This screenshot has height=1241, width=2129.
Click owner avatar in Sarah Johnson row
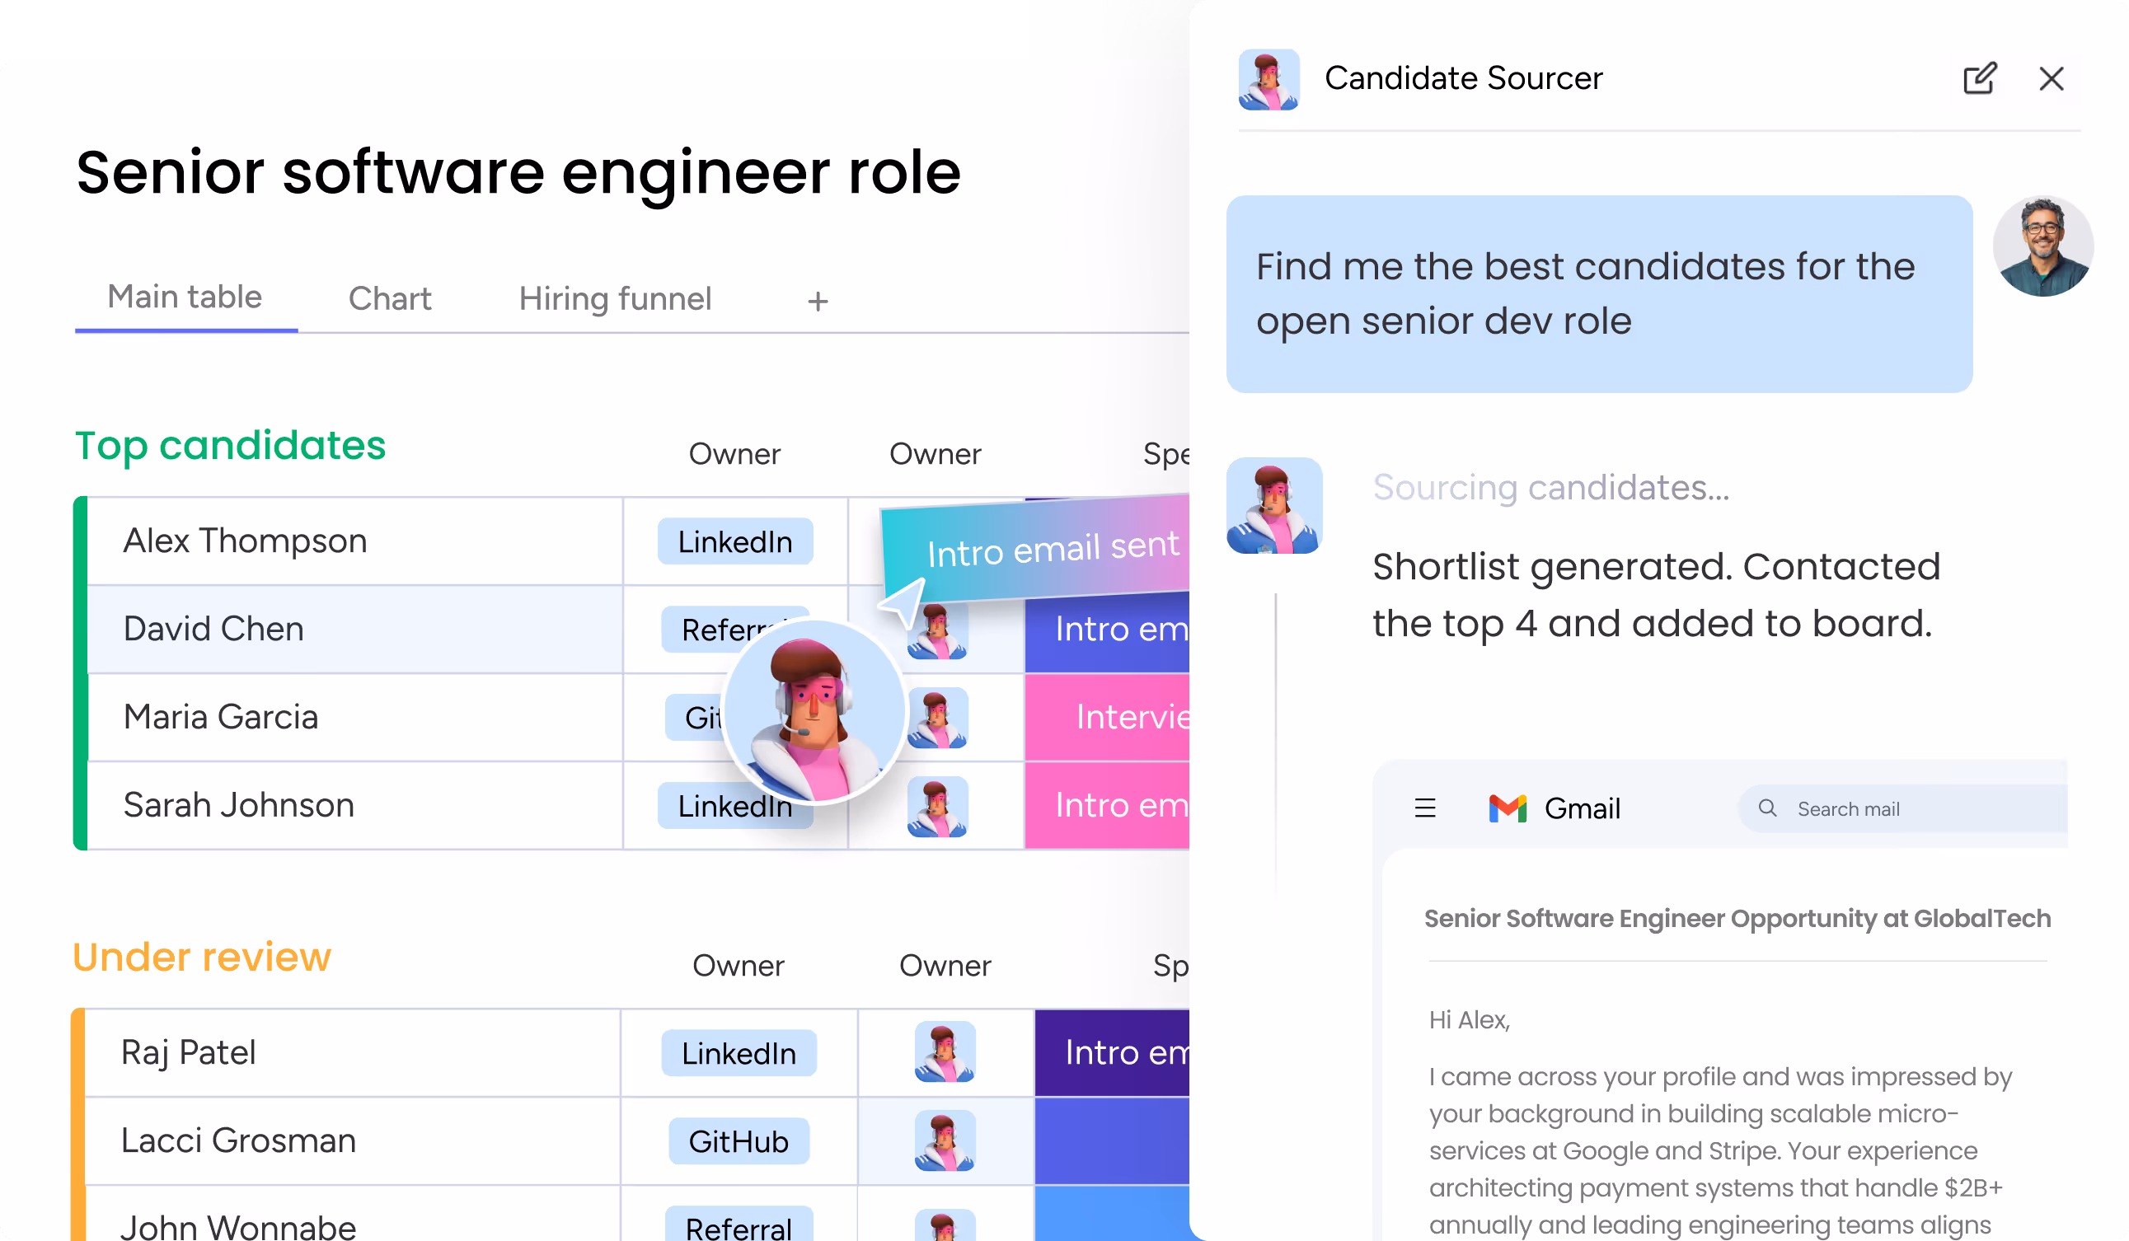tap(937, 806)
